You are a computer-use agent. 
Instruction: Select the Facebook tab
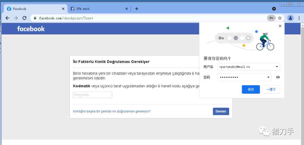pyautogui.click(x=36, y=9)
